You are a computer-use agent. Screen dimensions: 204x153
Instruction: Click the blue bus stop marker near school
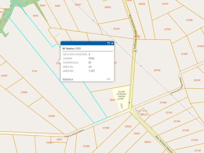point(129,103)
